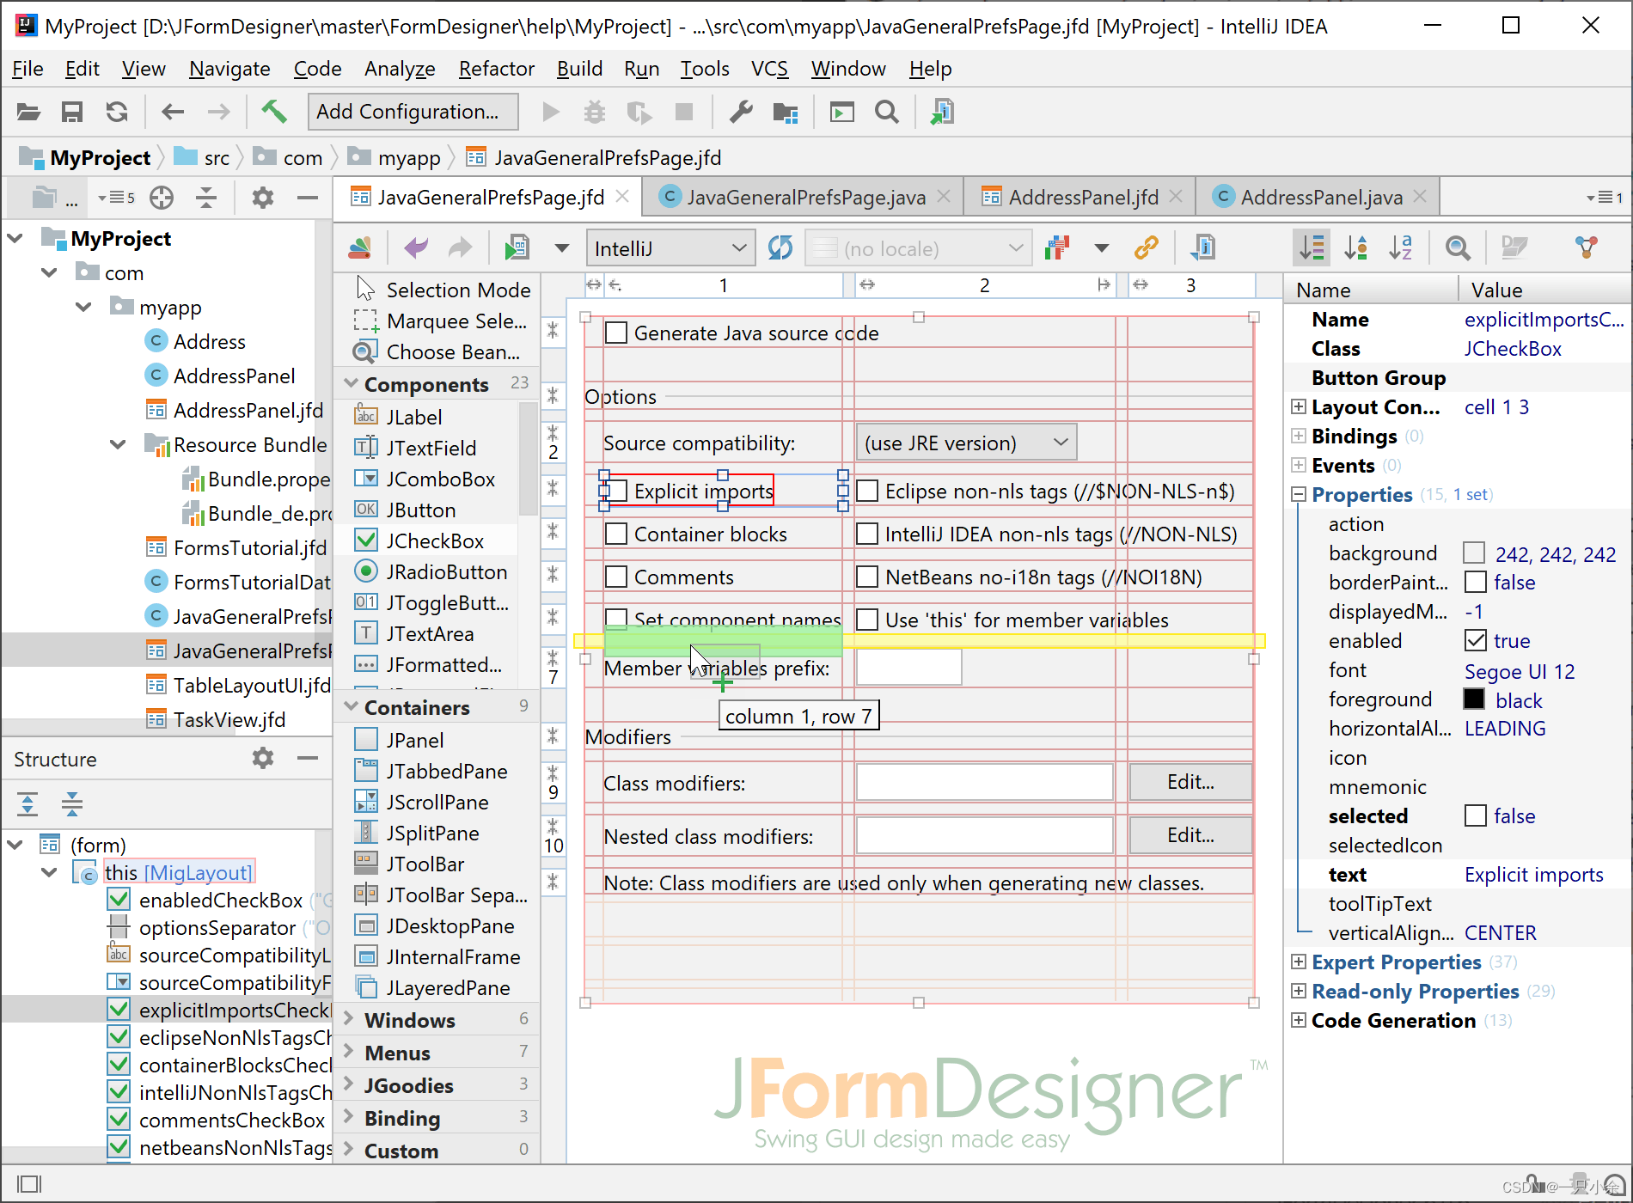The width and height of the screenshot is (1633, 1203).
Task: Click the black foreground color swatch
Action: point(1474,699)
